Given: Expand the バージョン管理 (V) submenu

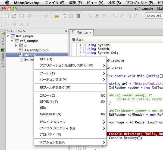Looking at the screenshot, I should tap(70, 80).
